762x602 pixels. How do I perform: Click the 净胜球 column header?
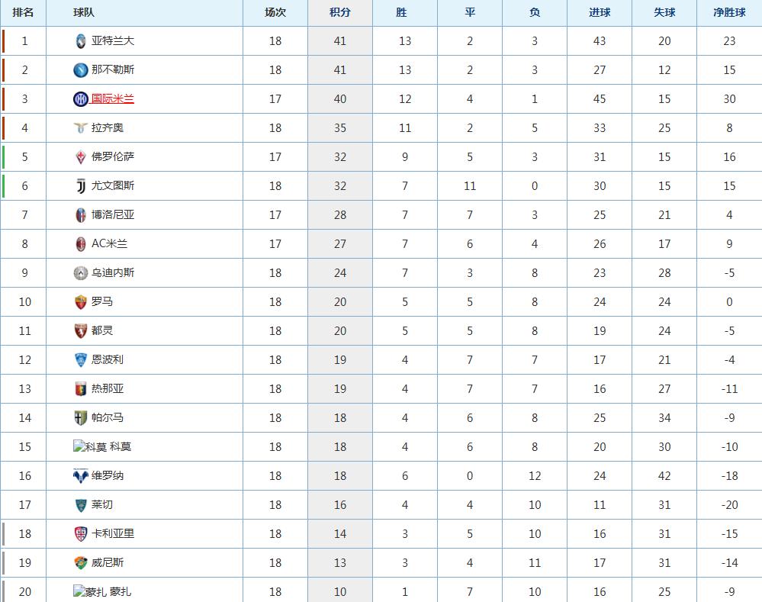[x=729, y=12]
